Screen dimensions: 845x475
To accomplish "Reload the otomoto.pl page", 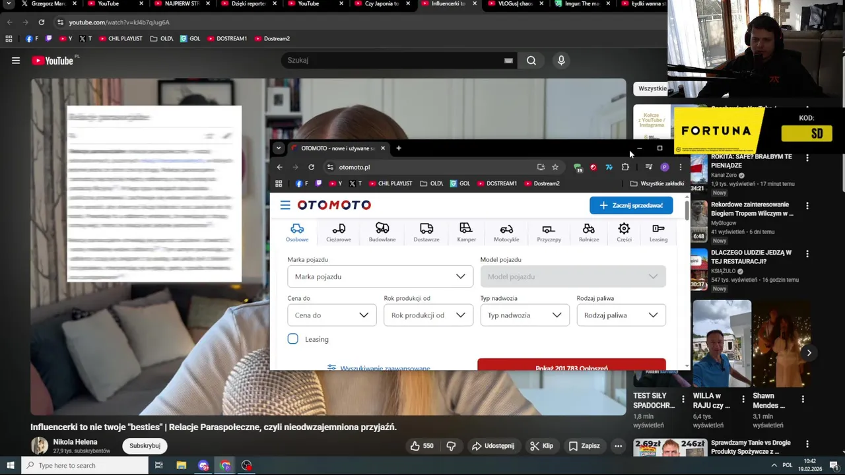I will 312,167.
